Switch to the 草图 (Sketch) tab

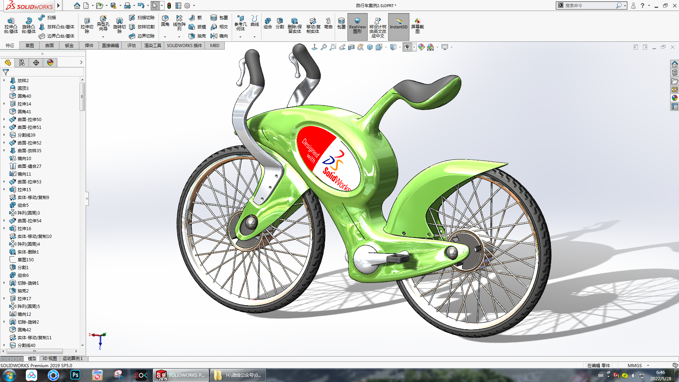(30, 46)
